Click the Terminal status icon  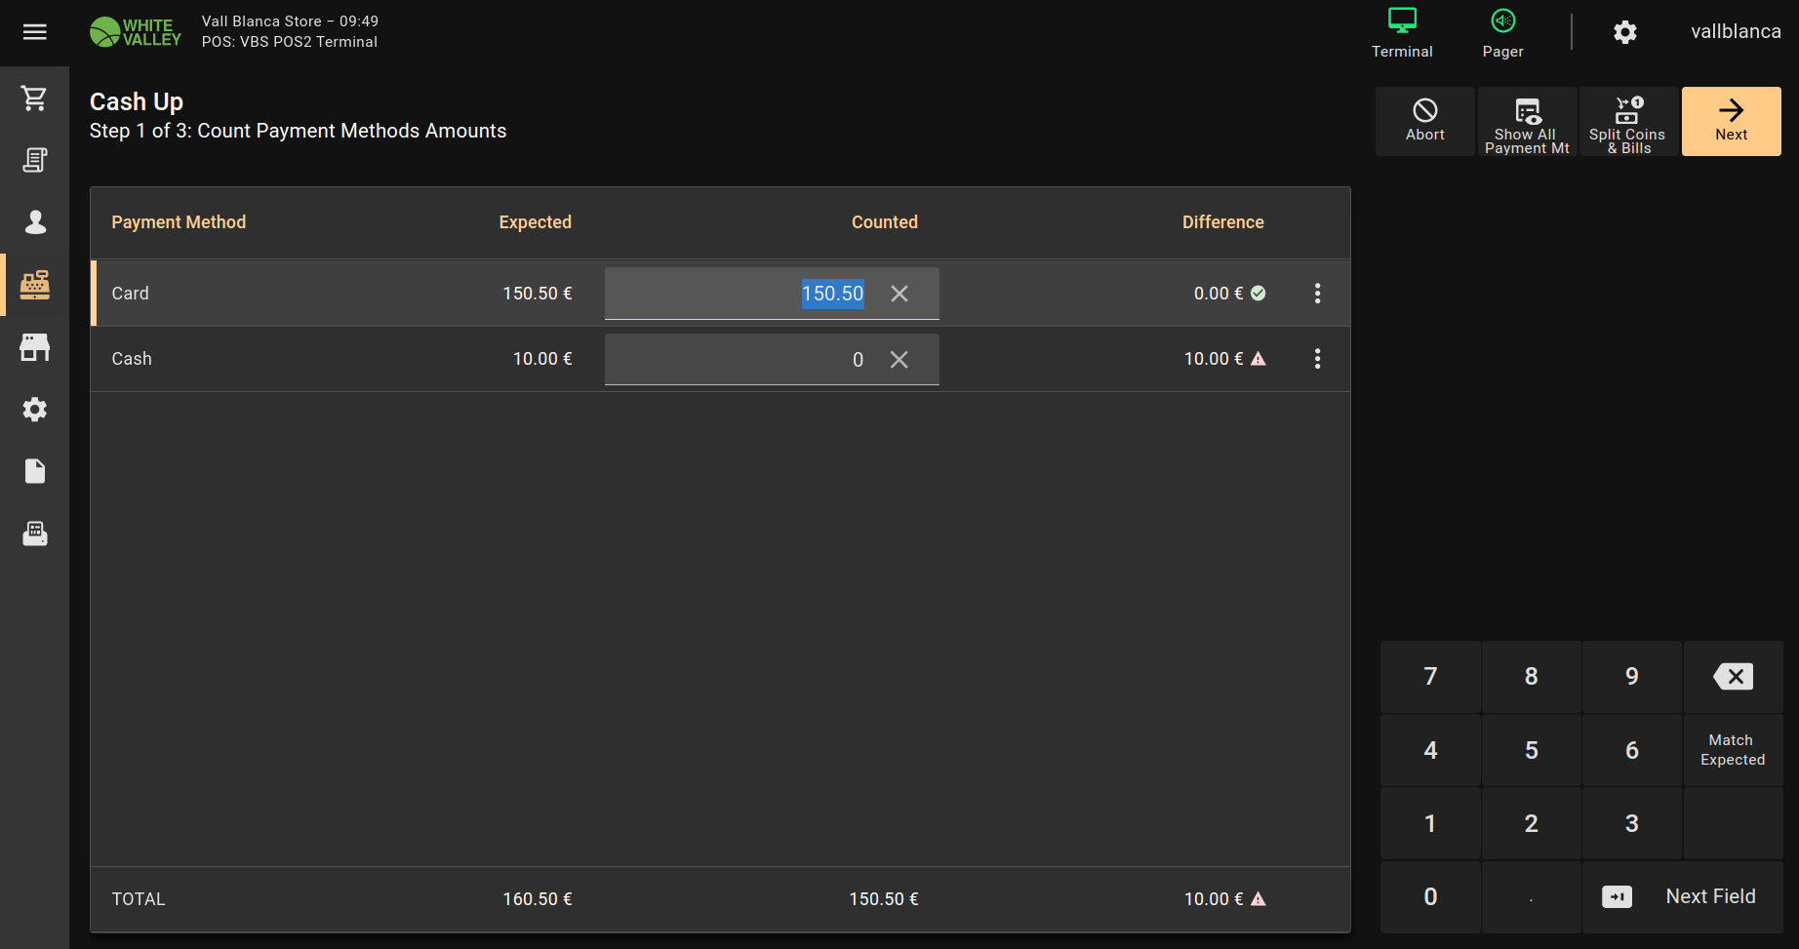(x=1402, y=32)
